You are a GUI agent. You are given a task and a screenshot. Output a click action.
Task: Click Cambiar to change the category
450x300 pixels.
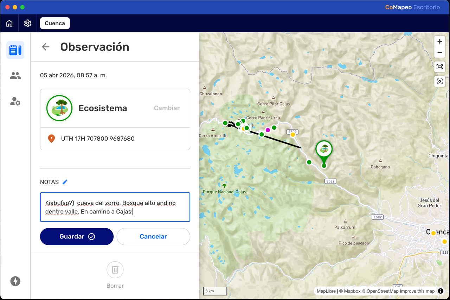tap(167, 108)
